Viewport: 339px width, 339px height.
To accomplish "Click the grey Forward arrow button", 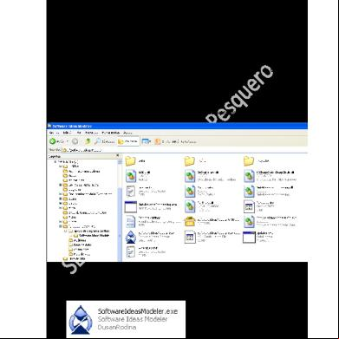I will [75, 141].
